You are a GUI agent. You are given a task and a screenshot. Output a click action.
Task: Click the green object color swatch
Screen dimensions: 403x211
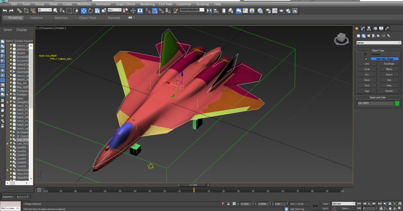(397, 103)
